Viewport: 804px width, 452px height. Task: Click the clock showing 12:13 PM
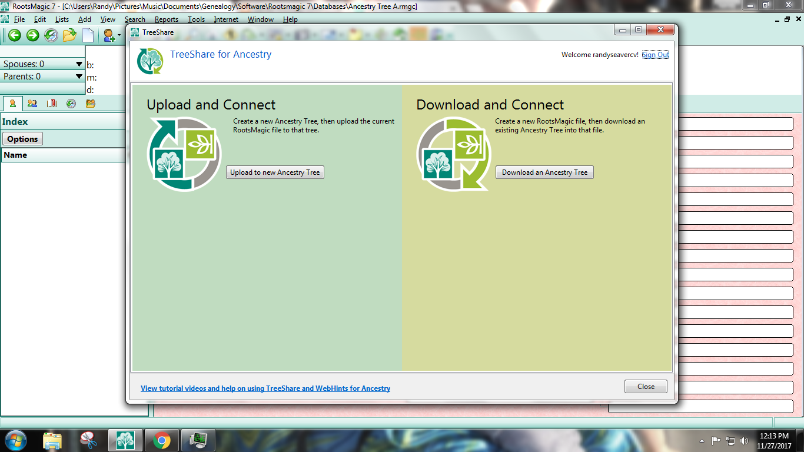775,436
